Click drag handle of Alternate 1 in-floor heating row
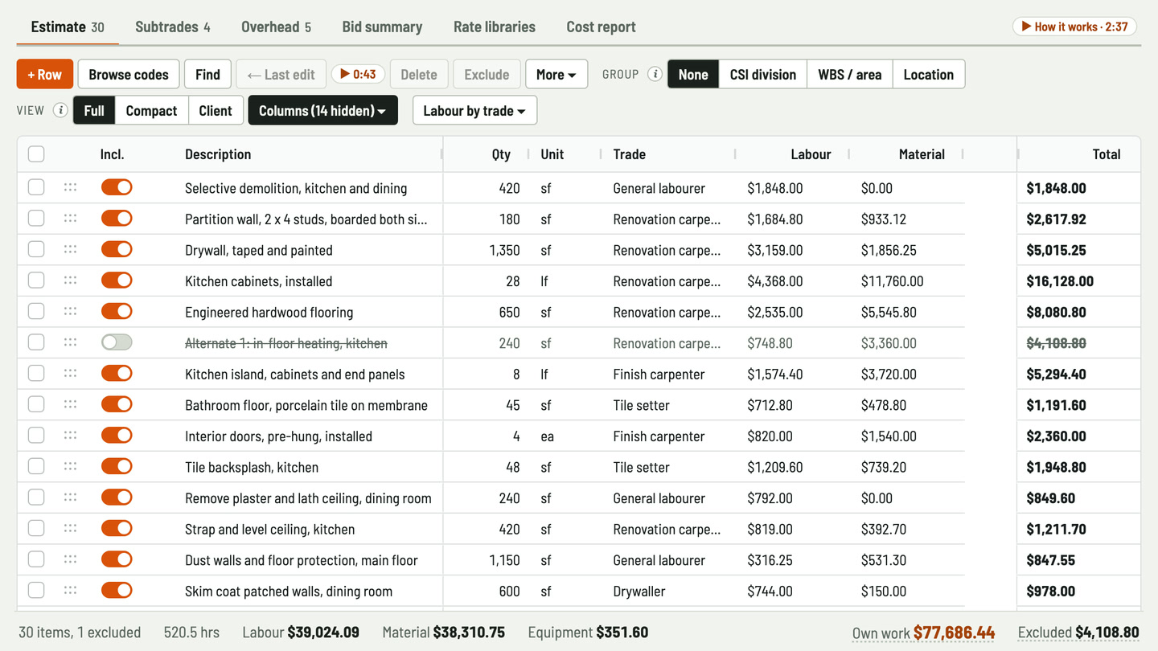 click(70, 342)
